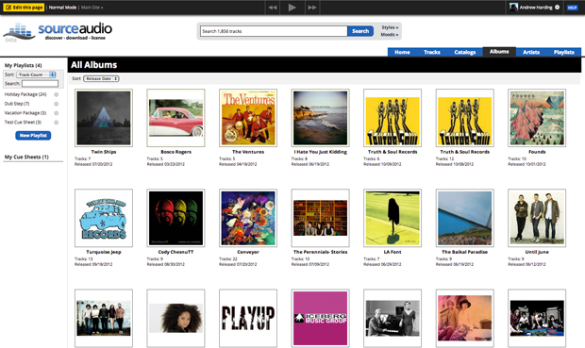Screen dimensions: 585x348
Task: Open the Cody ChesnuTT album cover
Action: (x=175, y=218)
